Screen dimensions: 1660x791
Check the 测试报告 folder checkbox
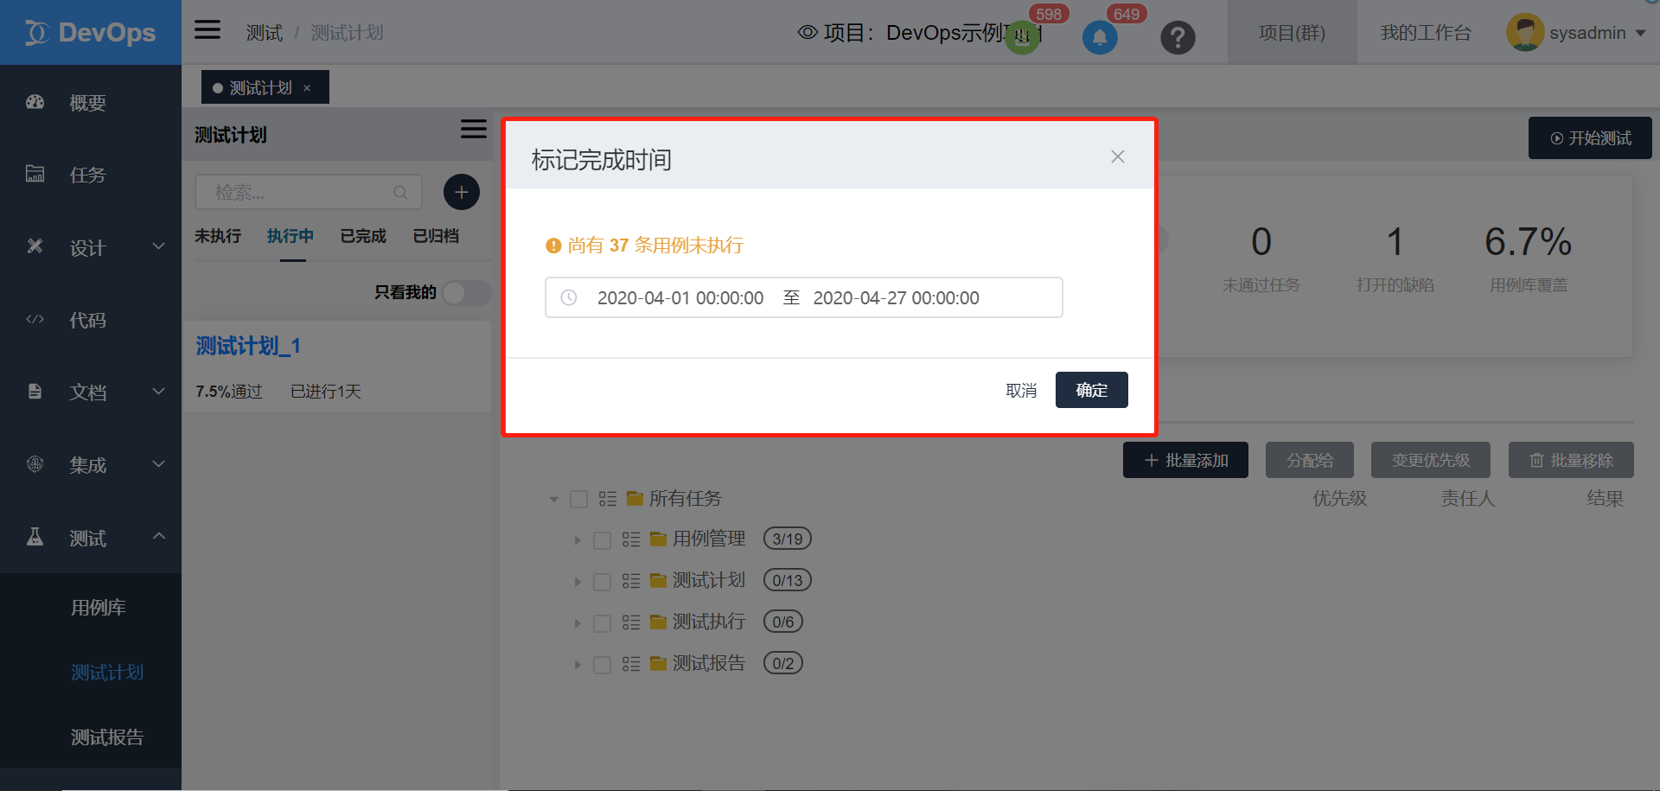tap(603, 665)
